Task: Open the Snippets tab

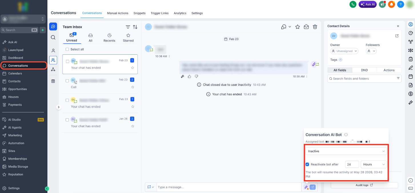Action: coord(140,13)
